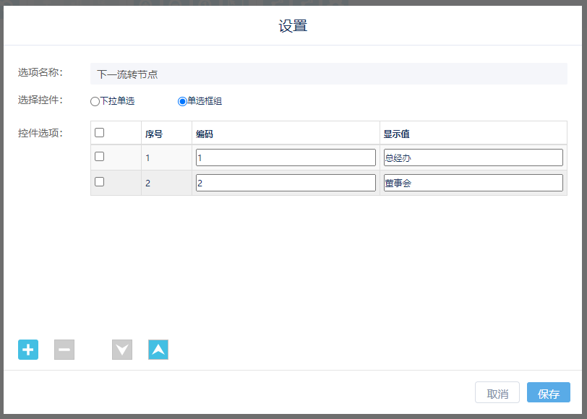Click the 编码 input in row 1
587x419 pixels.
click(286, 157)
